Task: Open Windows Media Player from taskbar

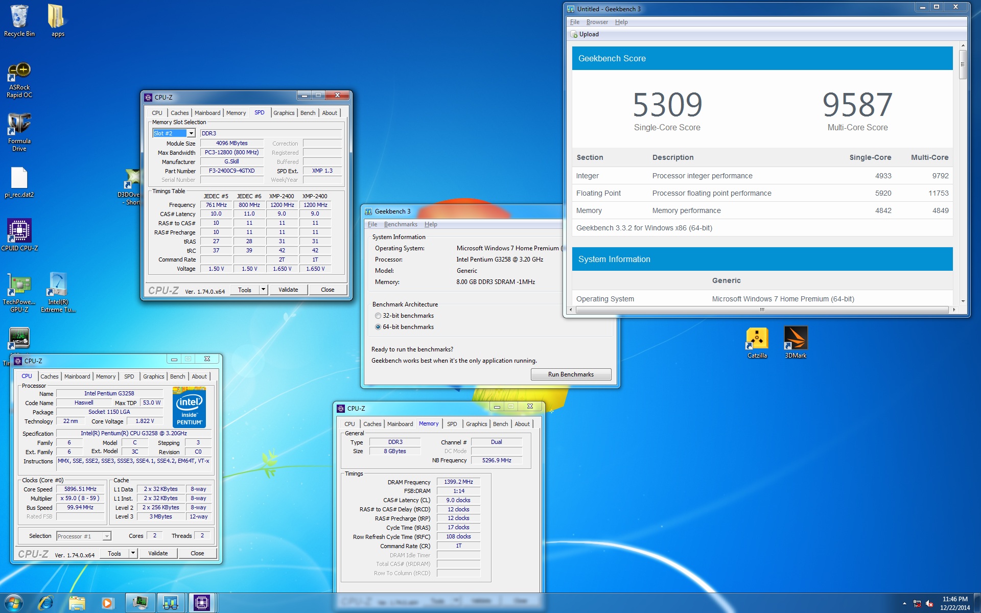Action: pos(107,603)
